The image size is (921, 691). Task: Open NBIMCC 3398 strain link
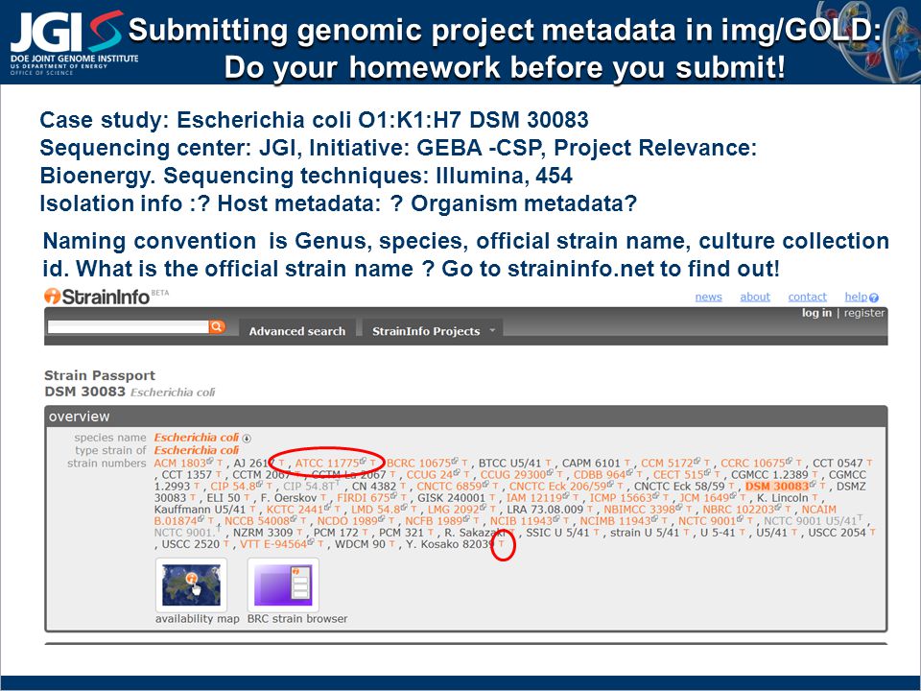[639, 510]
